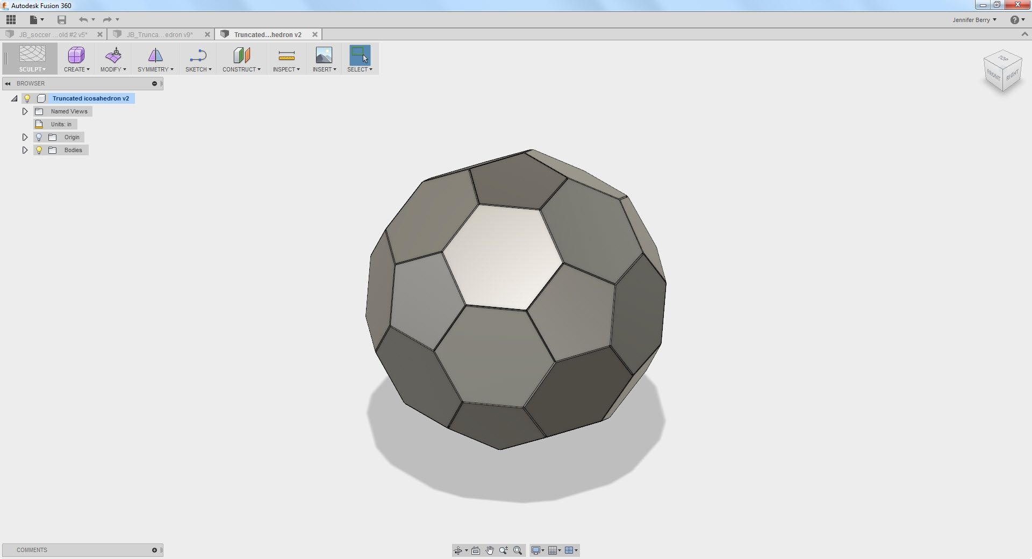Viewport: 1032px width, 559px height.
Task: Toggle Bodies folder visibility lightbulb
Action: point(38,150)
